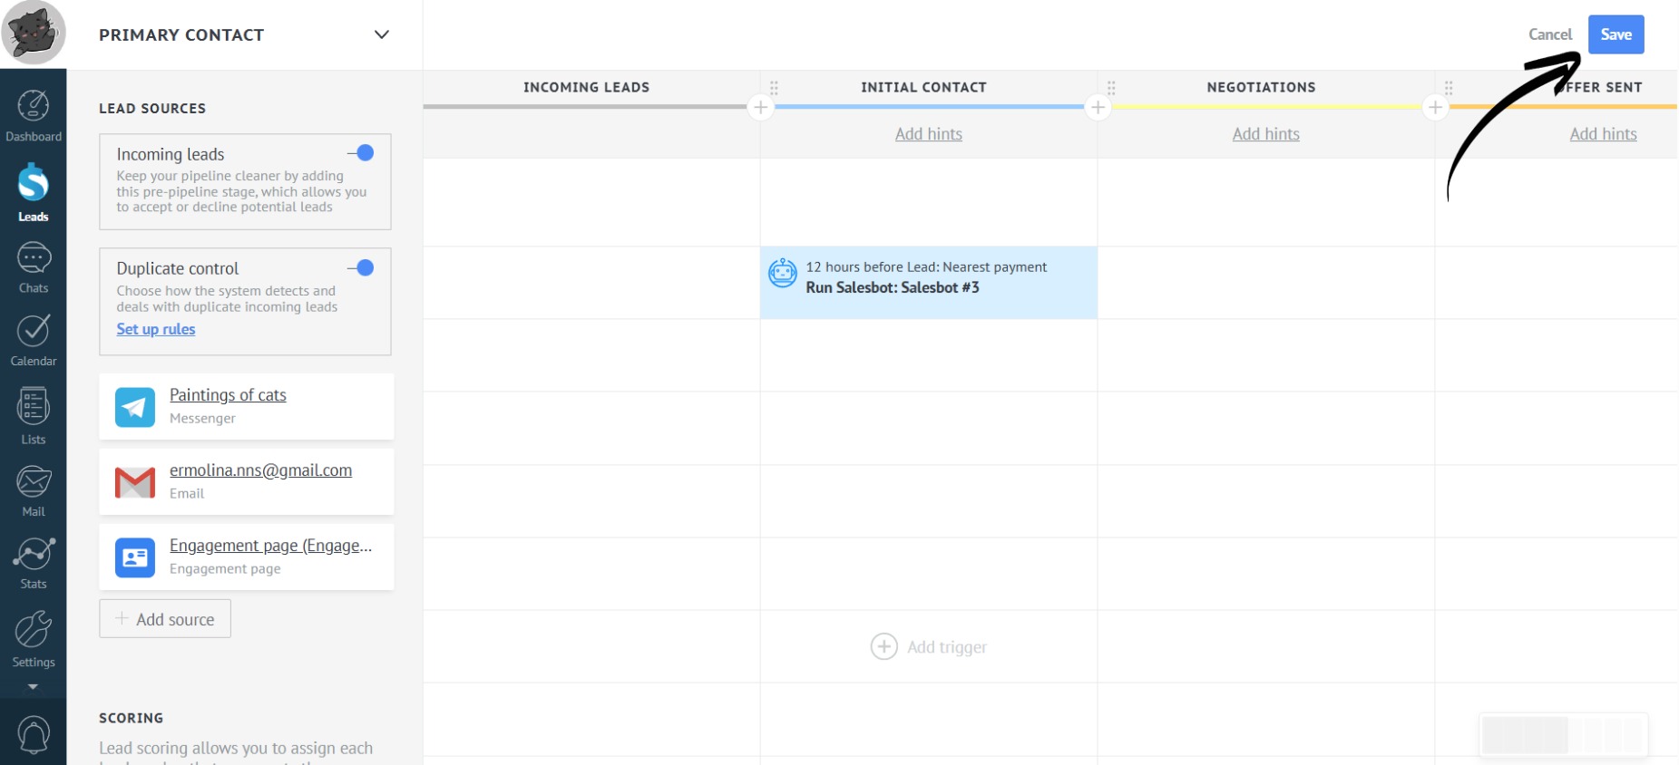Click Add source button
This screenshot has height=765, width=1679.
(x=165, y=619)
